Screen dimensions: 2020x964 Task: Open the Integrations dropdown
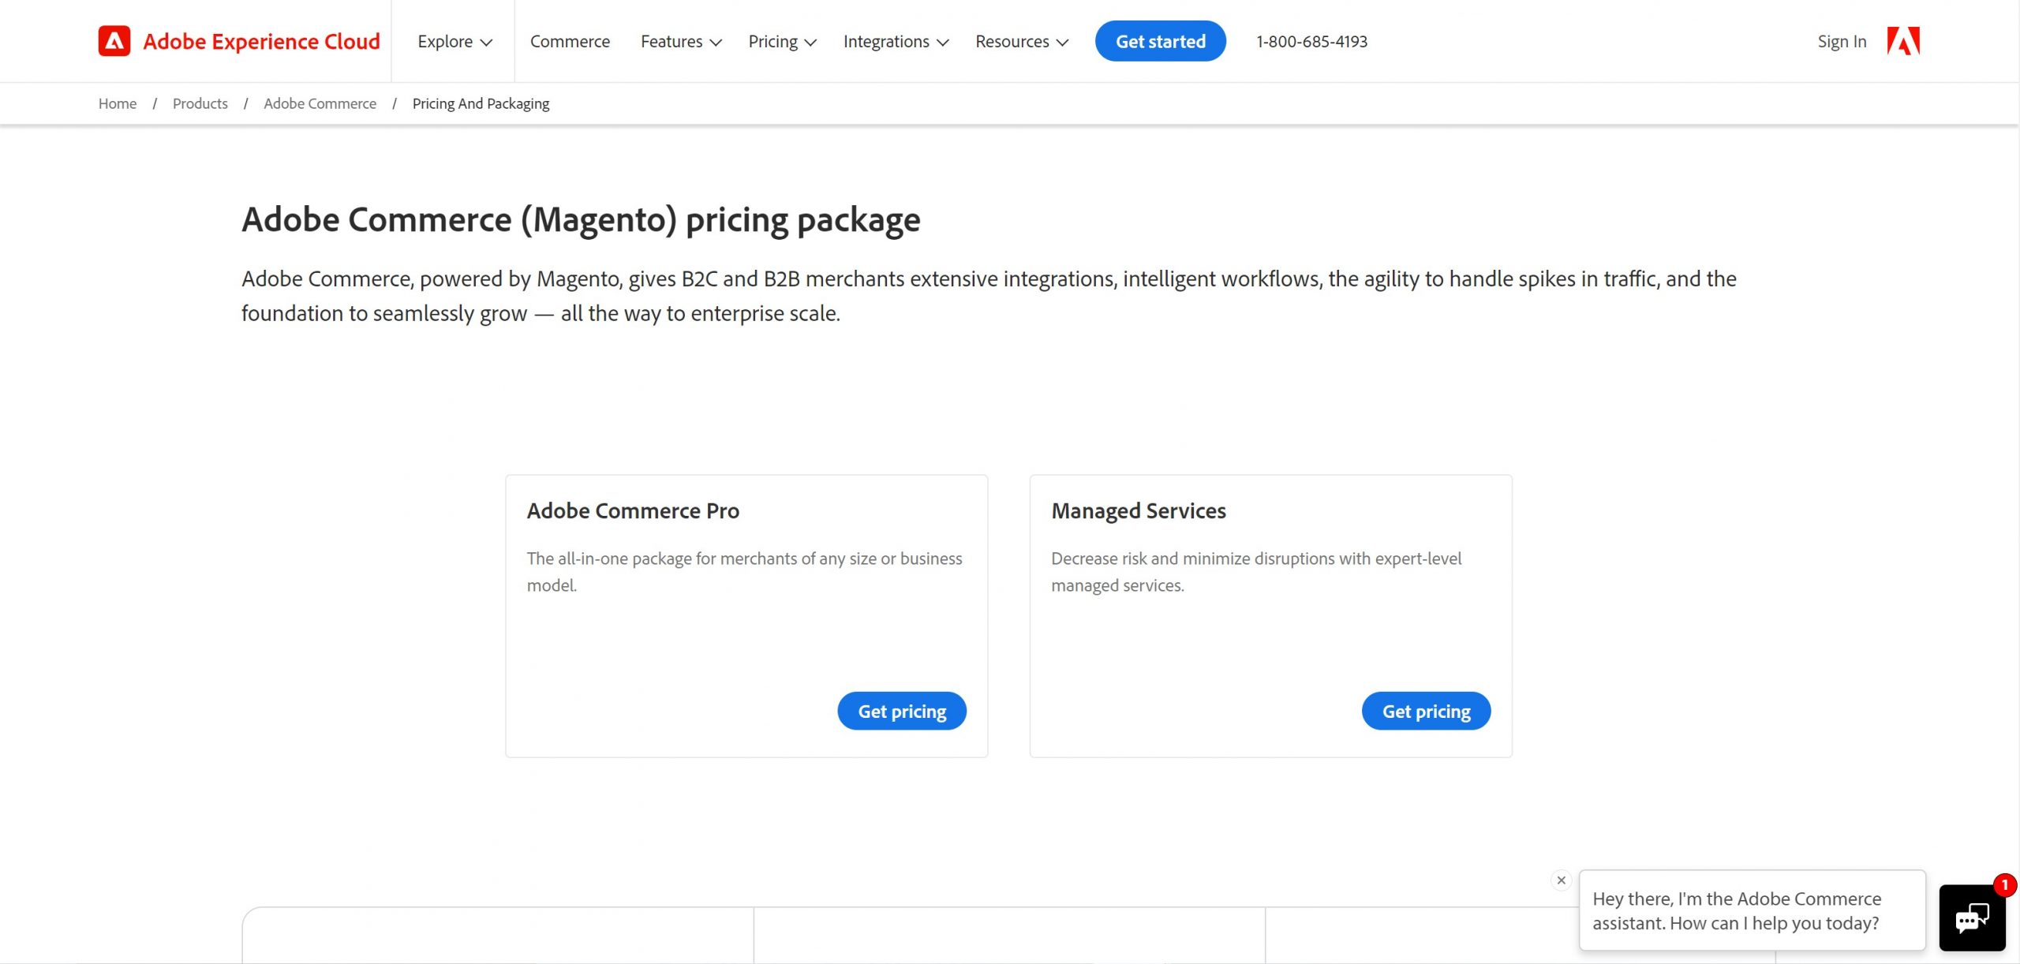(x=895, y=41)
